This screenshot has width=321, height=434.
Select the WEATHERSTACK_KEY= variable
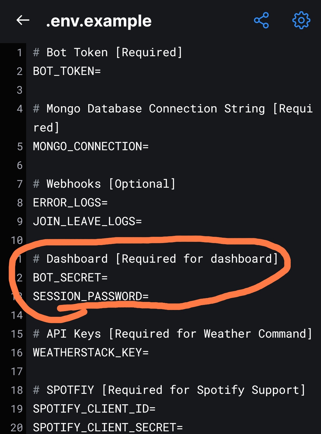tap(91, 352)
